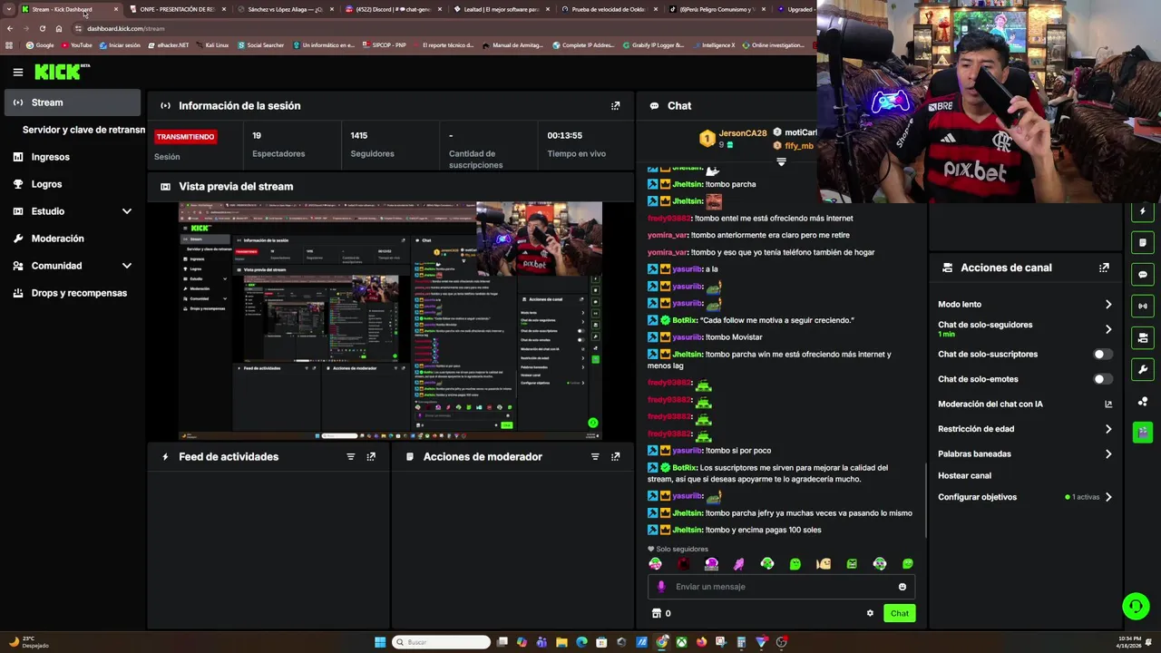Open browser tab list dropdown

point(8,9)
